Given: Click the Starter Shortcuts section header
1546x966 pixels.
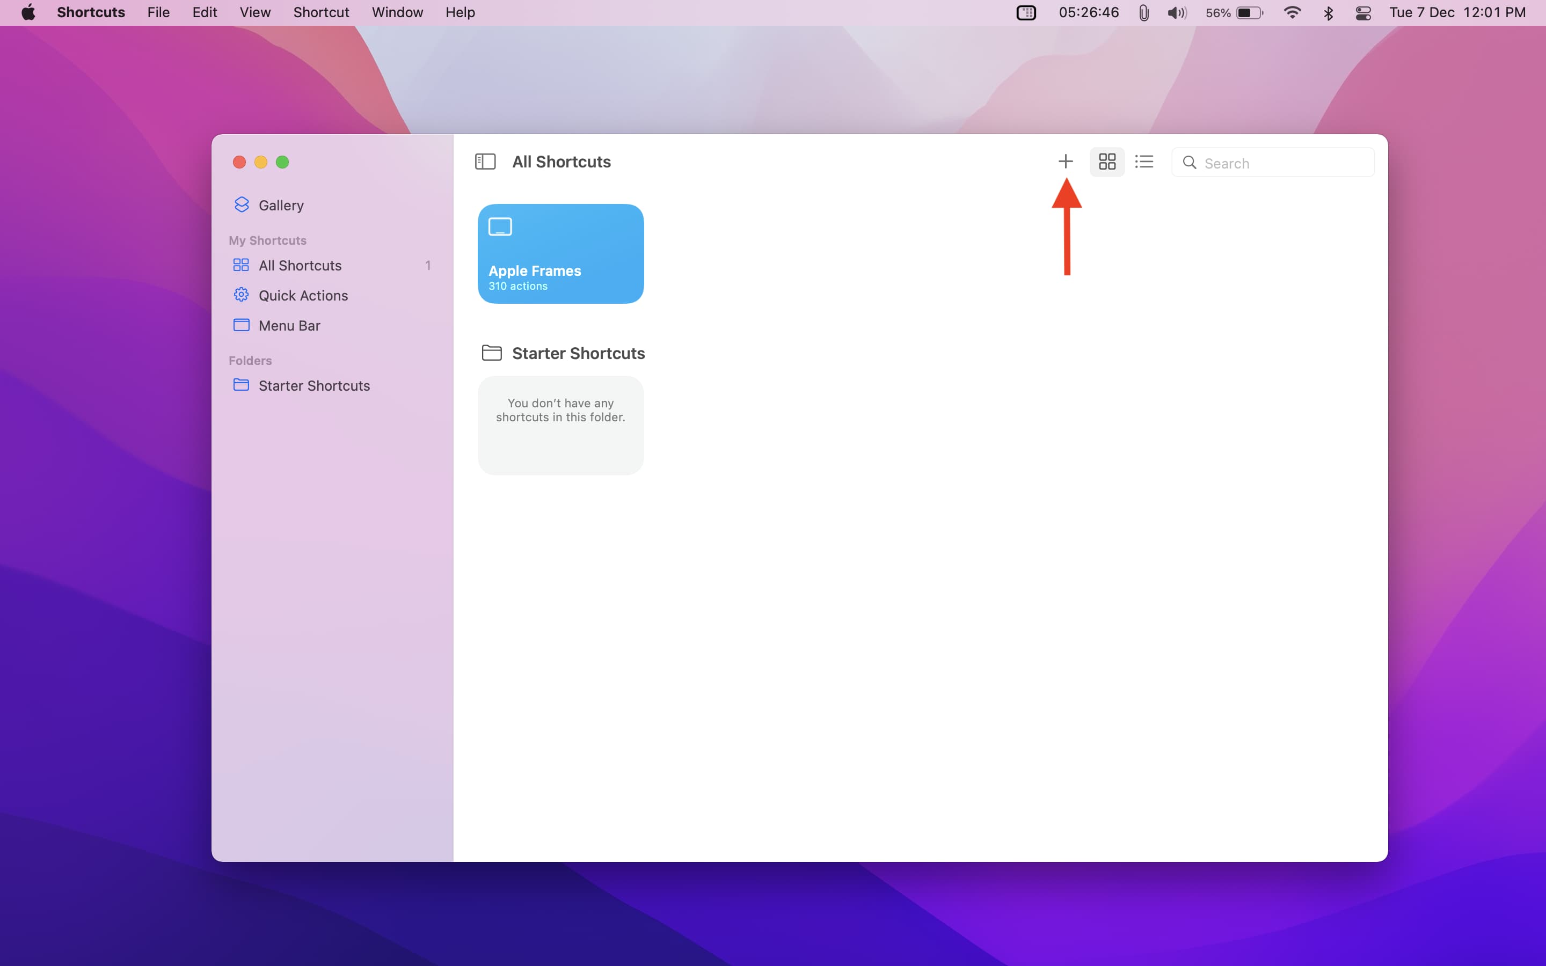Looking at the screenshot, I should click(x=578, y=353).
